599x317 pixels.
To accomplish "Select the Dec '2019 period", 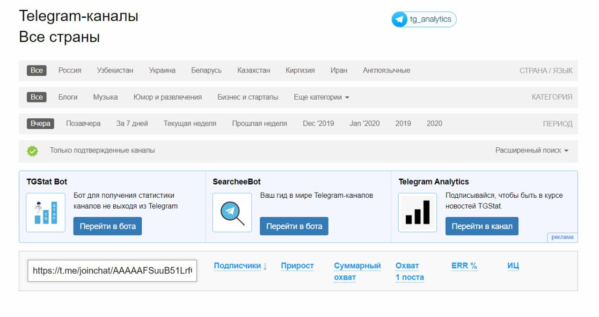I will (x=318, y=123).
